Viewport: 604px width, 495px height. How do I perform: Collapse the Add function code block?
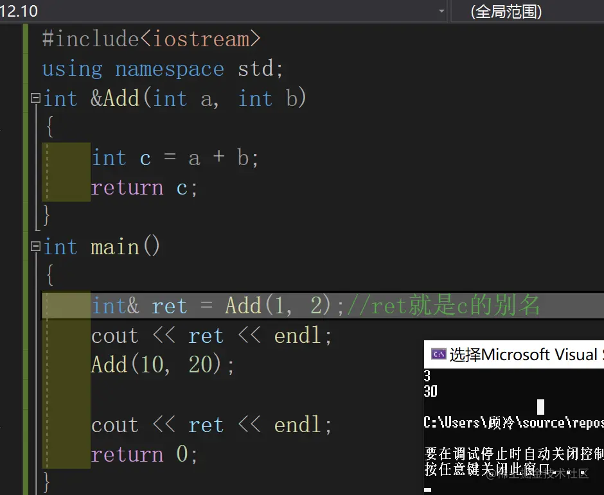pyautogui.click(x=35, y=98)
